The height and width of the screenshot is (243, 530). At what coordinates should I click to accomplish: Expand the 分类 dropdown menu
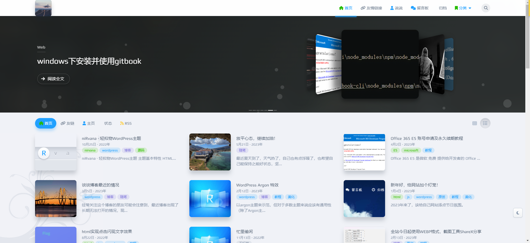pos(463,8)
